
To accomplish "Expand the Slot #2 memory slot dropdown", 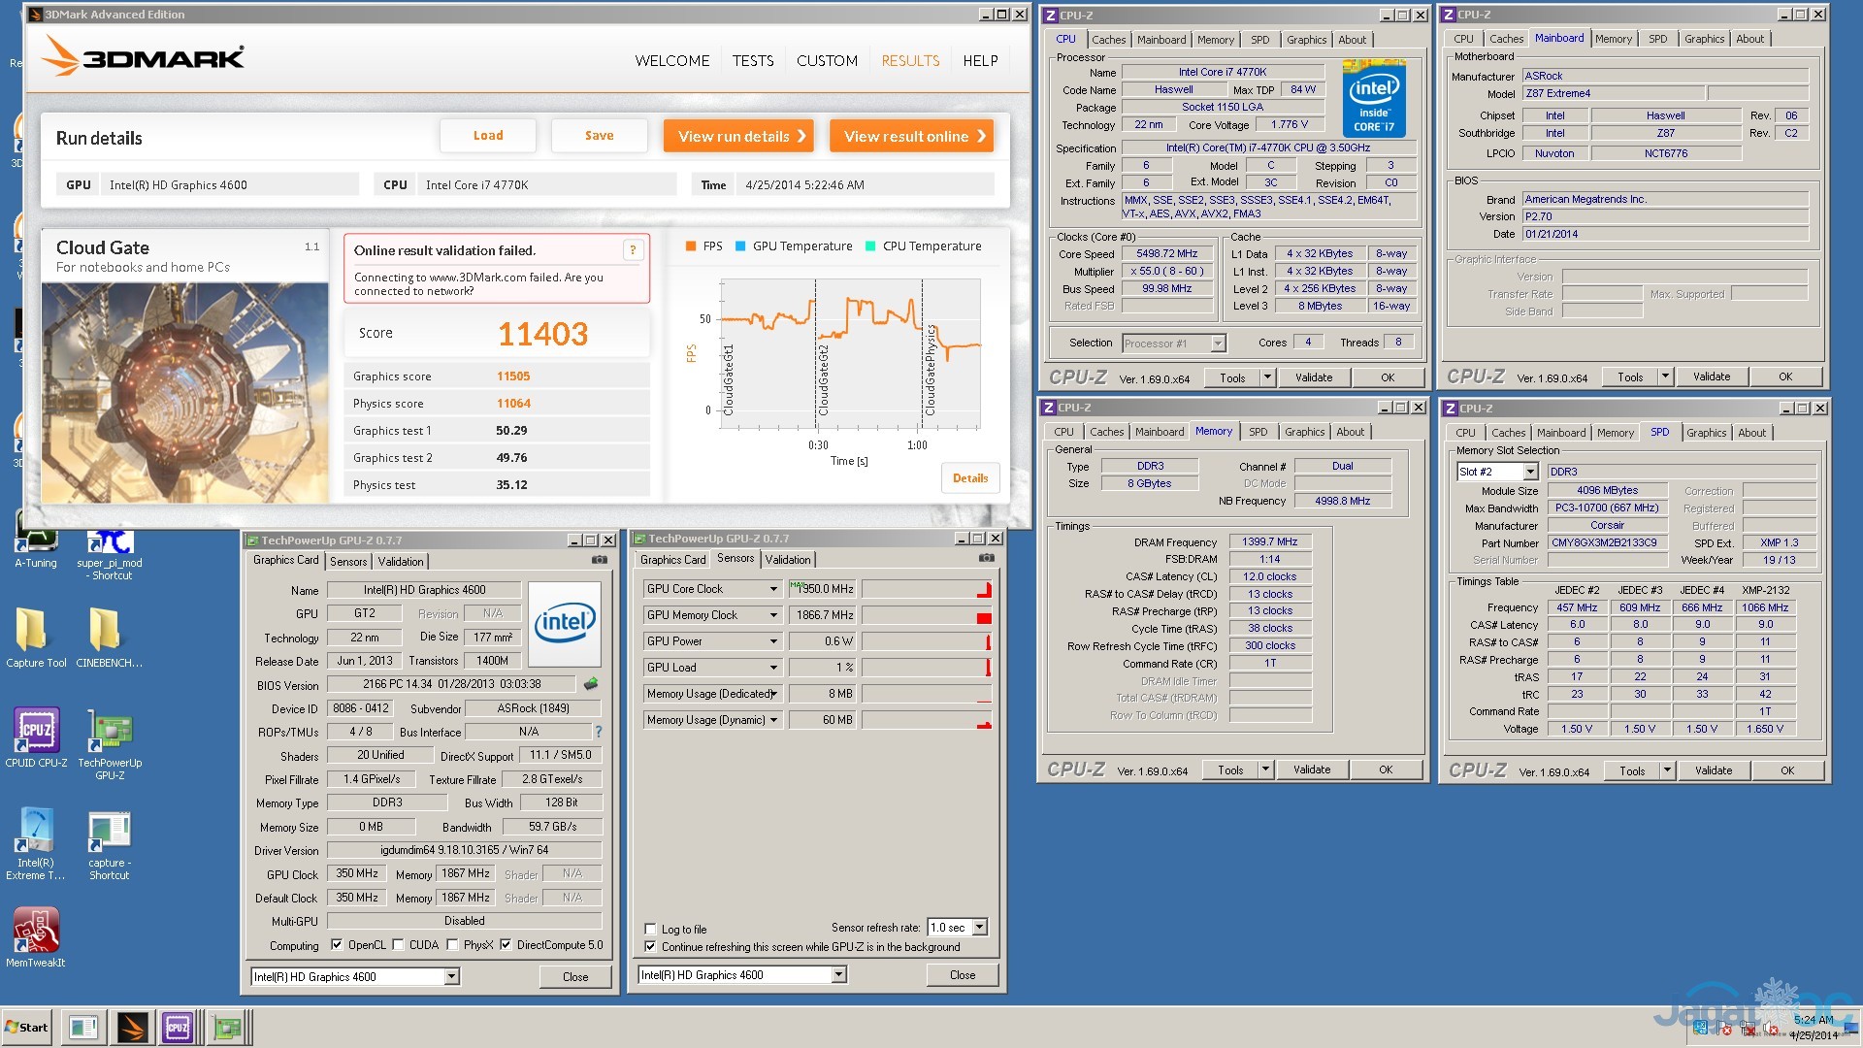I will (1529, 472).
